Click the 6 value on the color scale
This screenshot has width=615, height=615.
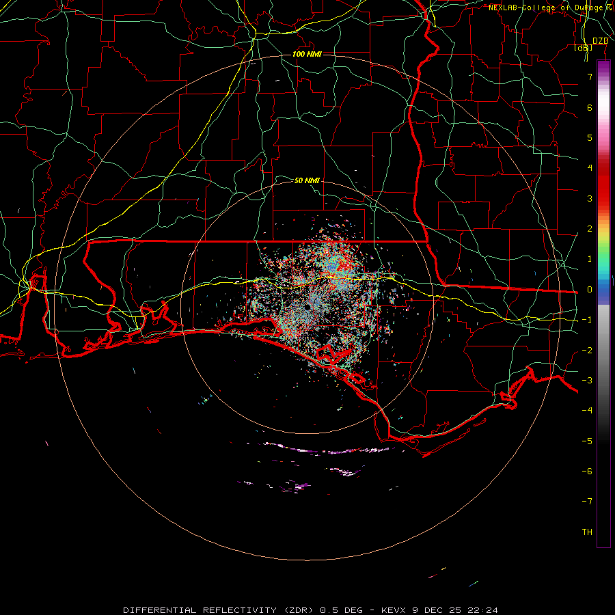[590, 107]
